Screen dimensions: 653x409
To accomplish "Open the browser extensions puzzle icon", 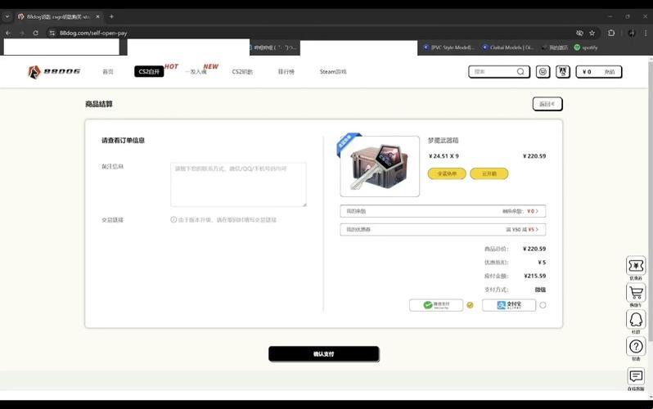I will click(x=611, y=33).
